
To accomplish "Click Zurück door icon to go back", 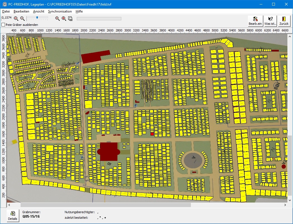I will point(284,21).
